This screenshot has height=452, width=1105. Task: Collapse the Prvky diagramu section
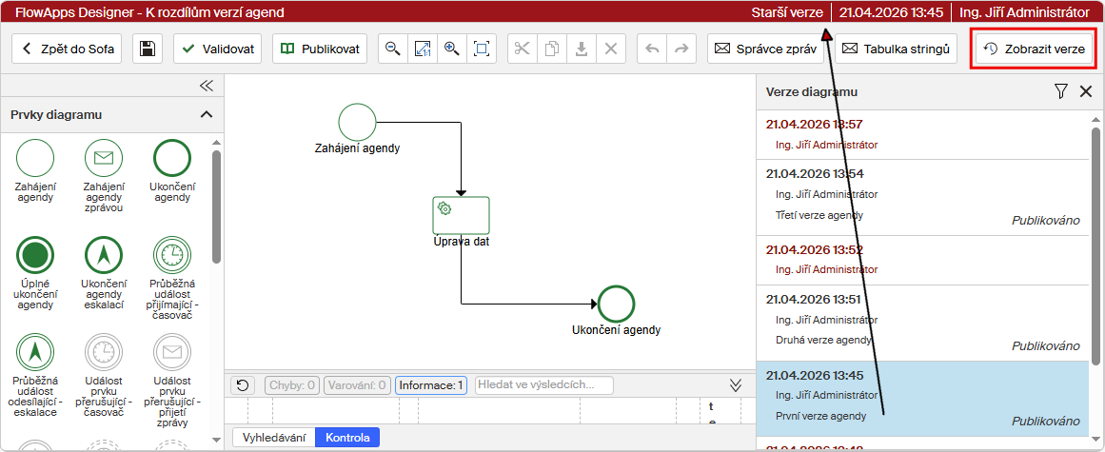(207, 114)
